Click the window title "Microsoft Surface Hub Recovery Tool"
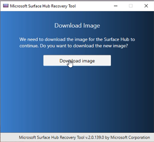The image size is (154, 142). click(x=43, y=6)
